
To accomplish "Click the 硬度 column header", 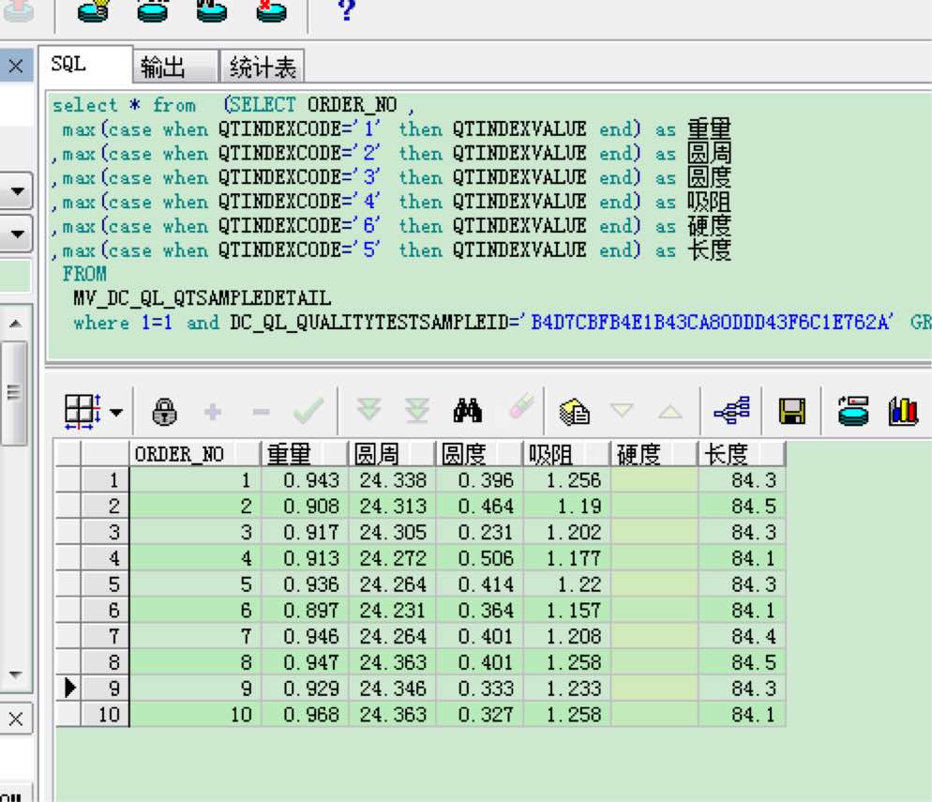I will pos(654,454).
